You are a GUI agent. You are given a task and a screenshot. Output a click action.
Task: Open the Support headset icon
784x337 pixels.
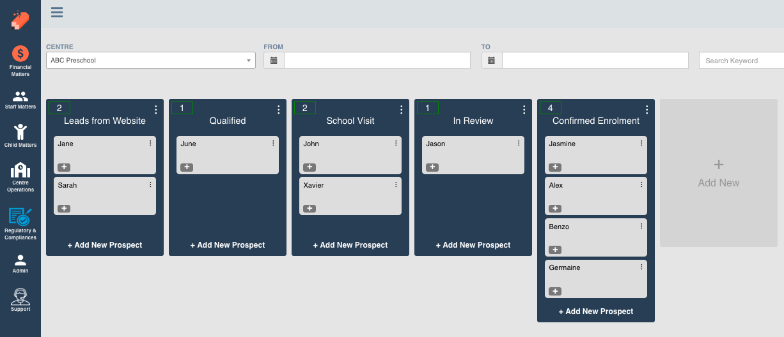pos(20,300)
